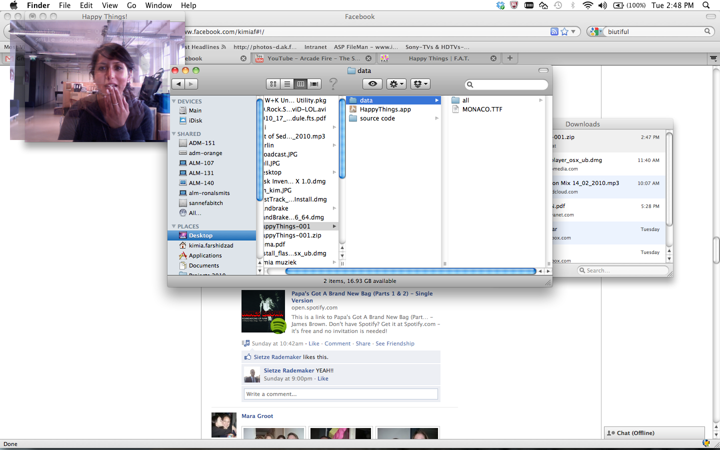The image size is (720, 450).
Task: Open the gear Action dropdown menu
Action: [396, 84]
